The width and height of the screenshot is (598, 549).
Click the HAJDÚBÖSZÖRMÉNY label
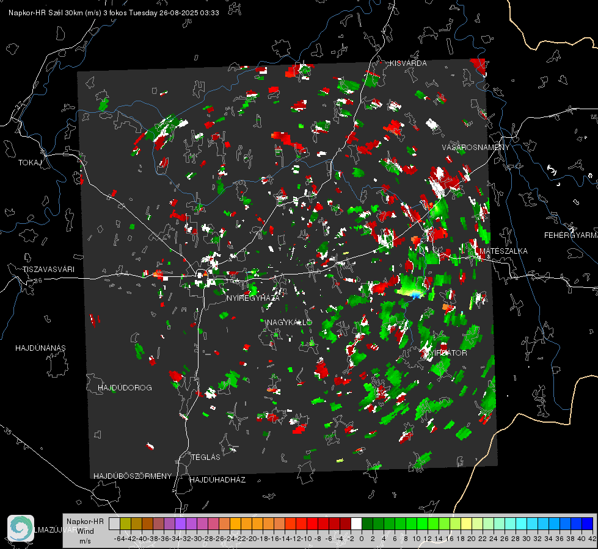point(133,476)
